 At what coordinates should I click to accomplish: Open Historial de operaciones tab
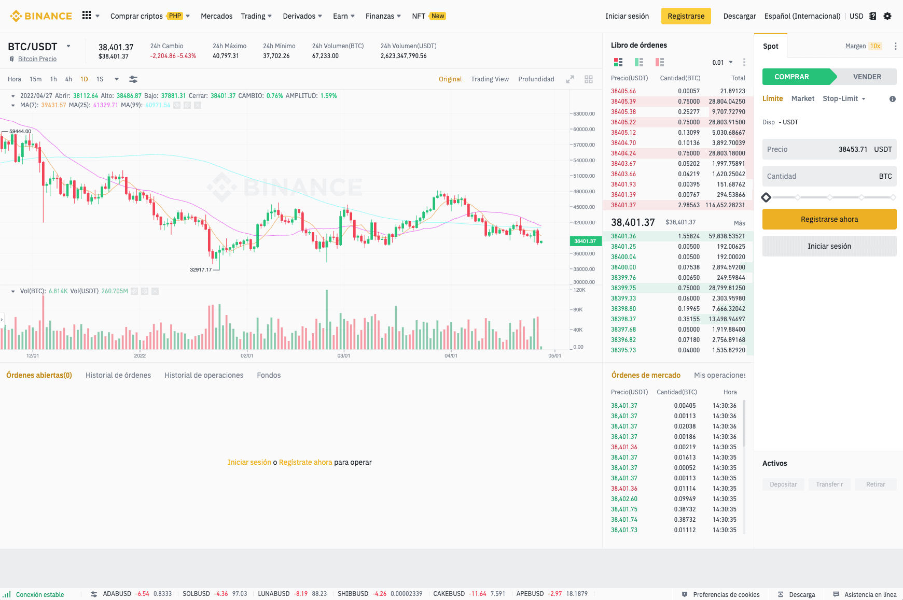pos(204,375)
